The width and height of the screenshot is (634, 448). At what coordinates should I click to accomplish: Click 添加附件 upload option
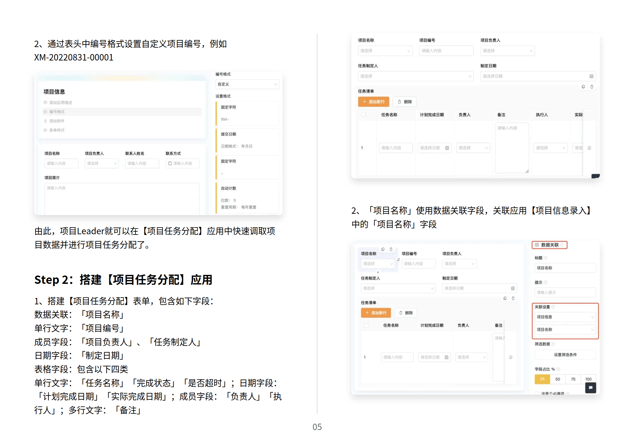click(x=54, y=121)
